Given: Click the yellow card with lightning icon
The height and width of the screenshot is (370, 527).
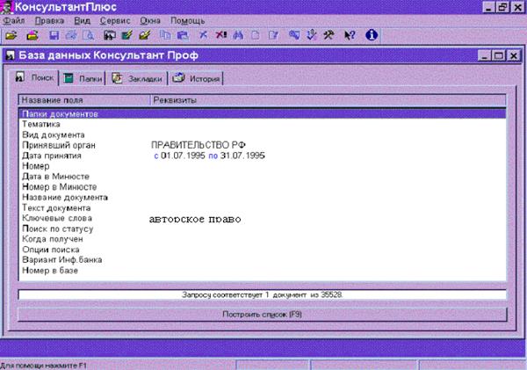Looking at the screenshot, I should click(145, 35).
